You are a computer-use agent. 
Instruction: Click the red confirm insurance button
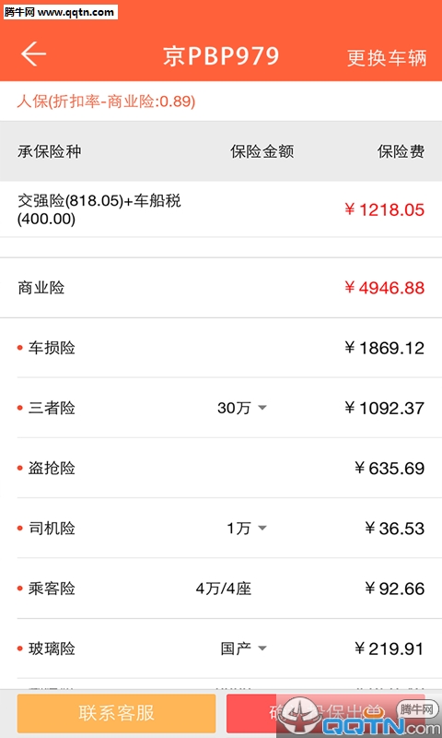point(325,713)
